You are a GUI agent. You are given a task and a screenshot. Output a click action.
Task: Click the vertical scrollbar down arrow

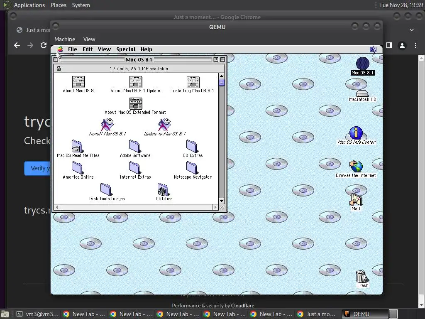click(222, 201)
